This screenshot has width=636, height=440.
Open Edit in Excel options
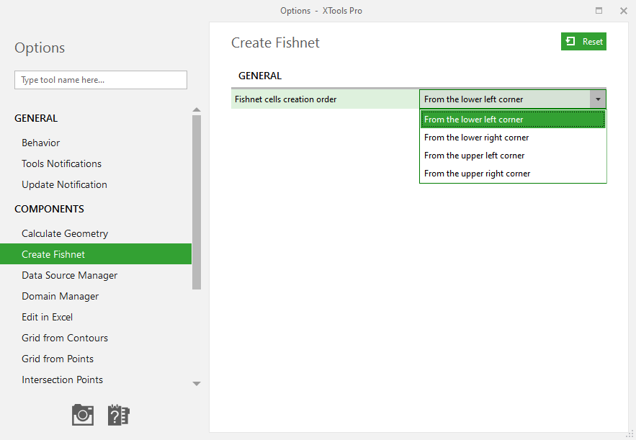47,317
